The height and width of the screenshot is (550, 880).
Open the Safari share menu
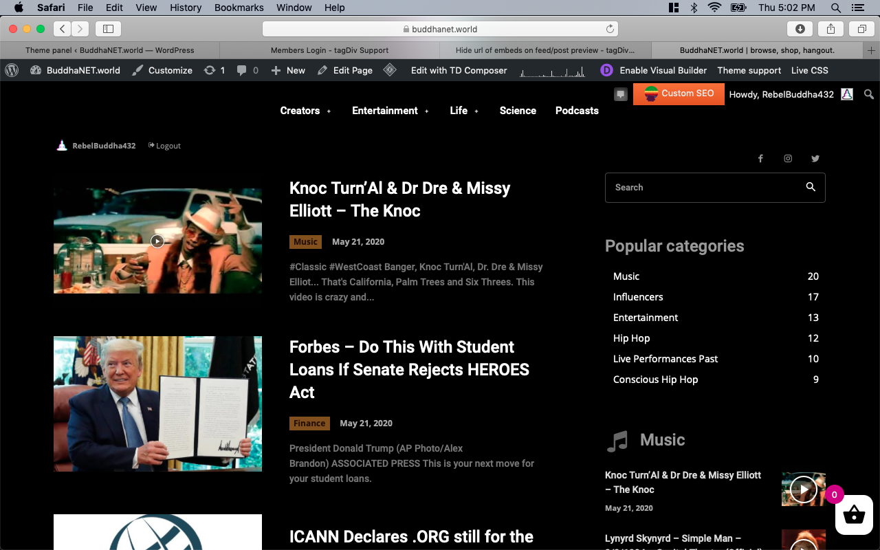(x=830, y=29)
